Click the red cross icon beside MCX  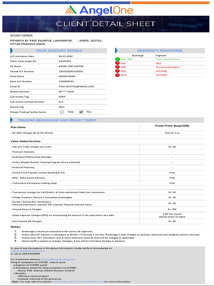117,75
